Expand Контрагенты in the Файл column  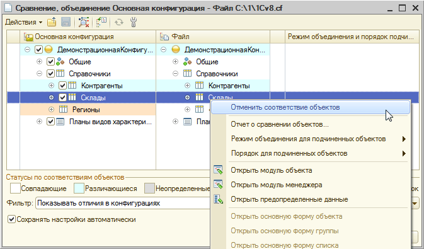point(187,86)
